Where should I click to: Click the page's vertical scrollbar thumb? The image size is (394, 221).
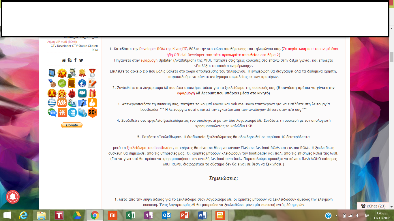[x=391, y=57]
